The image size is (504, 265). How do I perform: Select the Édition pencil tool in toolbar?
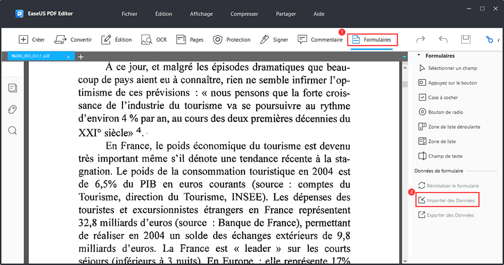pos(116,39)
